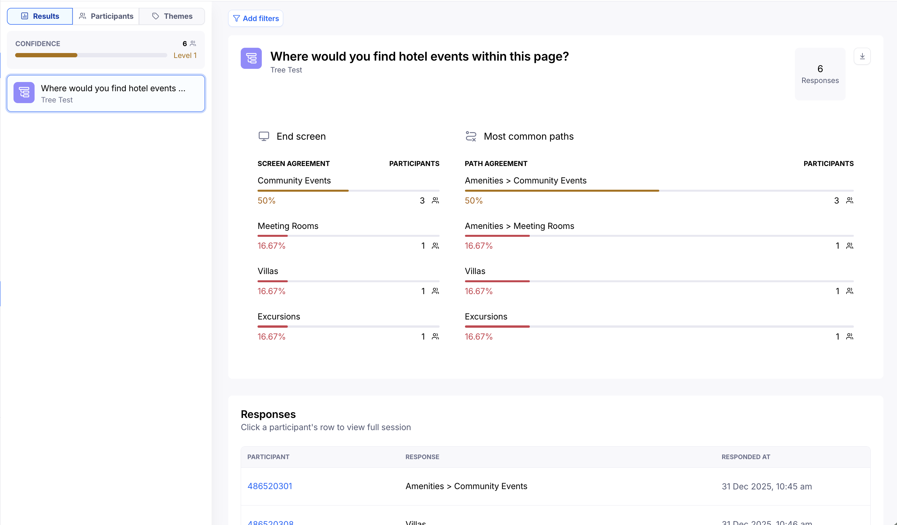Click the download results icon
897x525 pixels.
[x=862, y=56]
